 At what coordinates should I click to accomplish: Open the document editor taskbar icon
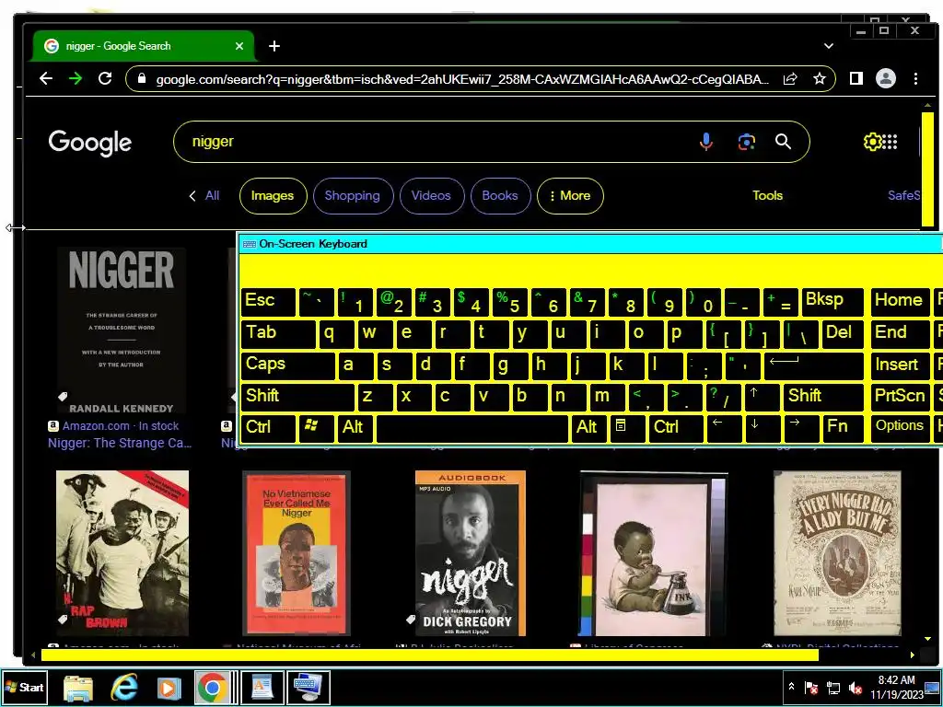pyautogui.click(x=262, y=688)
